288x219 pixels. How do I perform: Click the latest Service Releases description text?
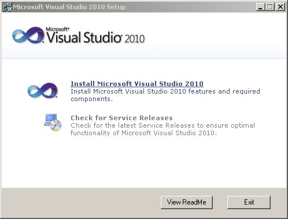coord(163,129)
